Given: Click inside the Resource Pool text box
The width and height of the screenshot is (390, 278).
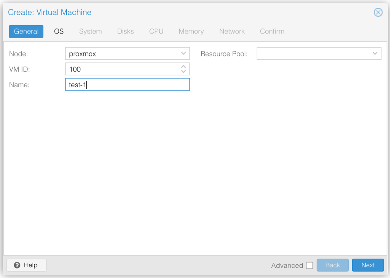Looking at the screenshot, I should coord(313,54).
